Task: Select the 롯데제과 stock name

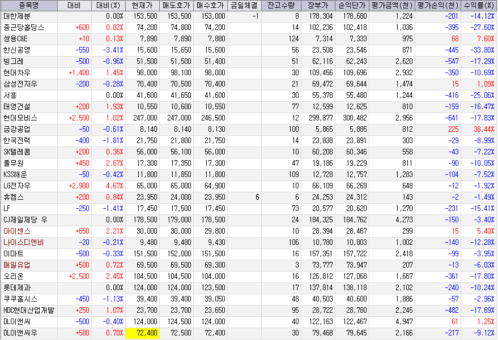Action: (x=17, y=288)
